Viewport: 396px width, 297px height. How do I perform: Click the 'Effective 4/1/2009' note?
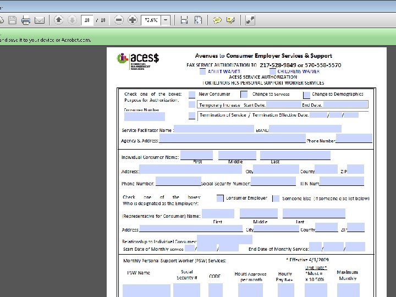coord(307,260)
